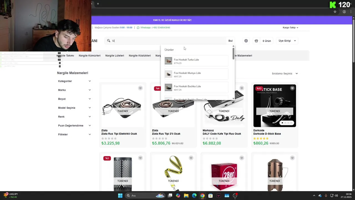Click the suggestion list scrollbar thumb

234,53
